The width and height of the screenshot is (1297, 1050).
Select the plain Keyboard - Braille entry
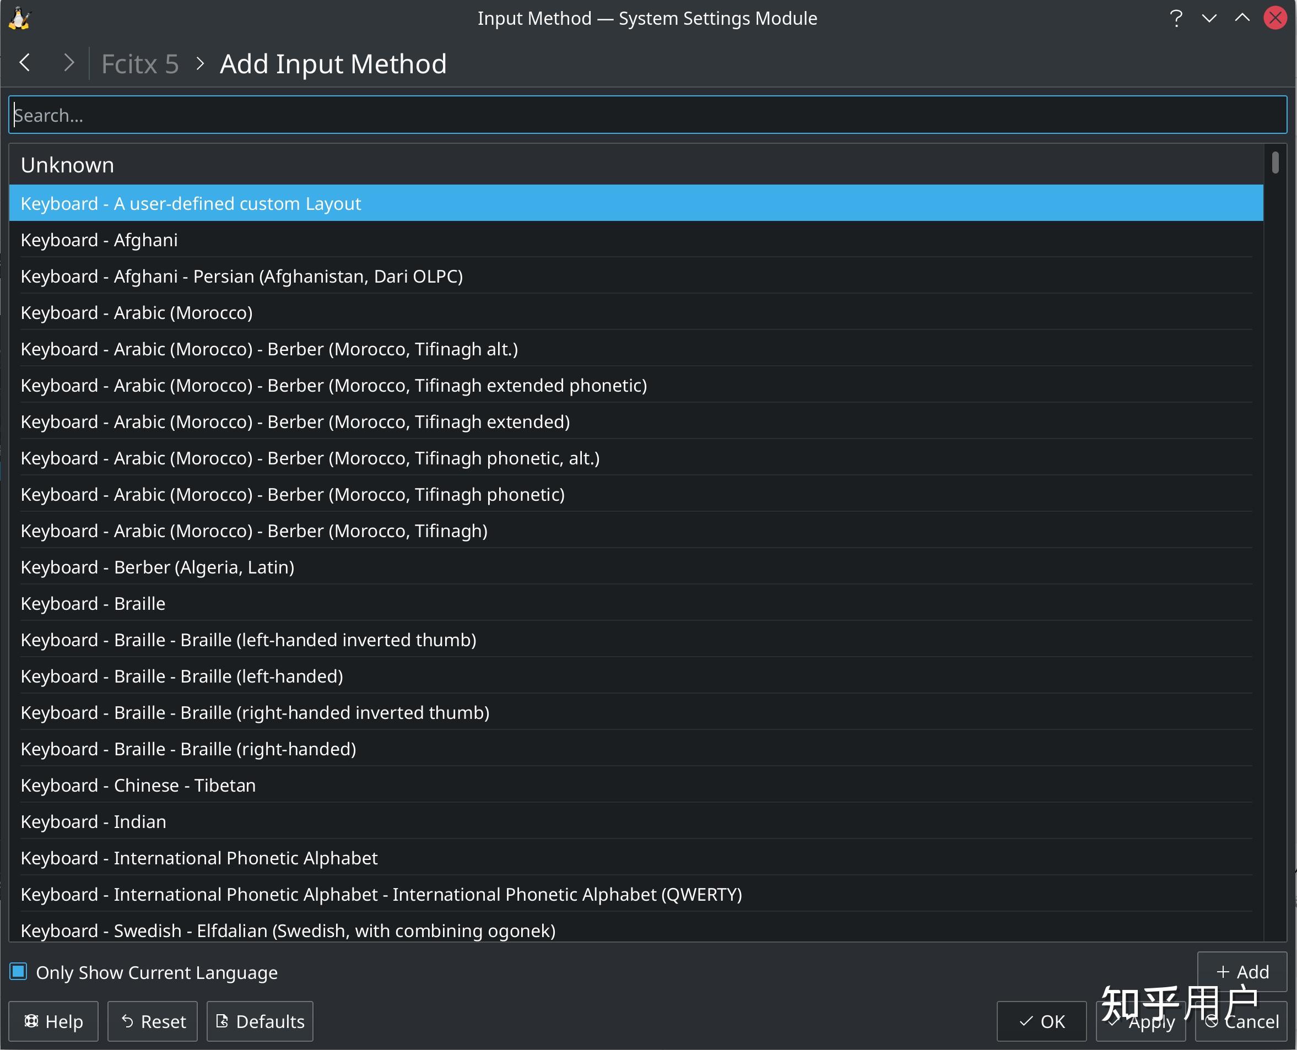636,603
